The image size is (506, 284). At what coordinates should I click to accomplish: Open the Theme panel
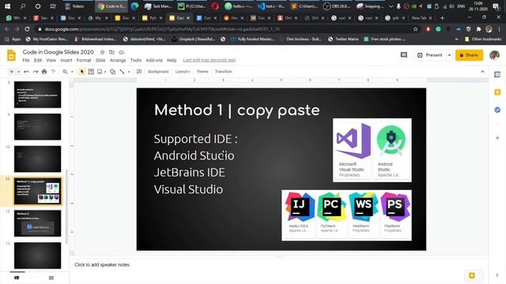202,72
